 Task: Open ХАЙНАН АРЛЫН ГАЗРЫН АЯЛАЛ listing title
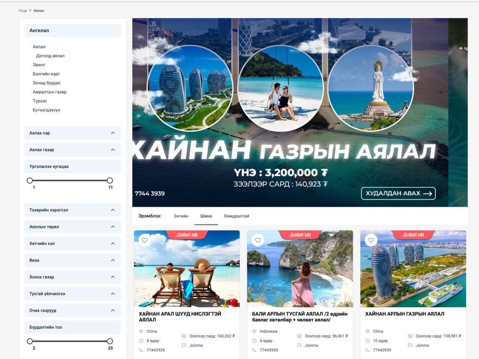click(405, 314)
